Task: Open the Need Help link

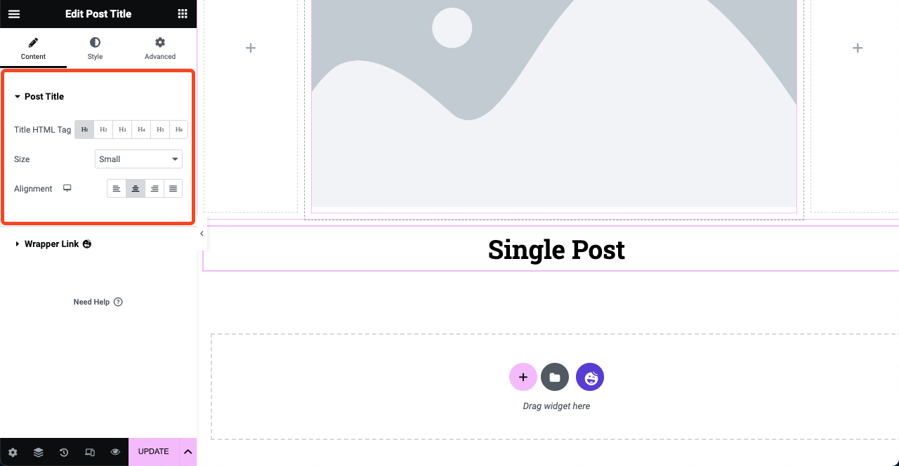Action: (x=98, y=302)
